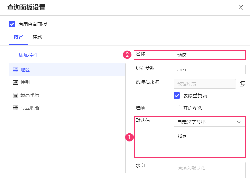Image resolution: width=250 pixels, height=178 pixels.
Task: Toggle the 启用查询面板 checkbox
Action: (12, 24)
